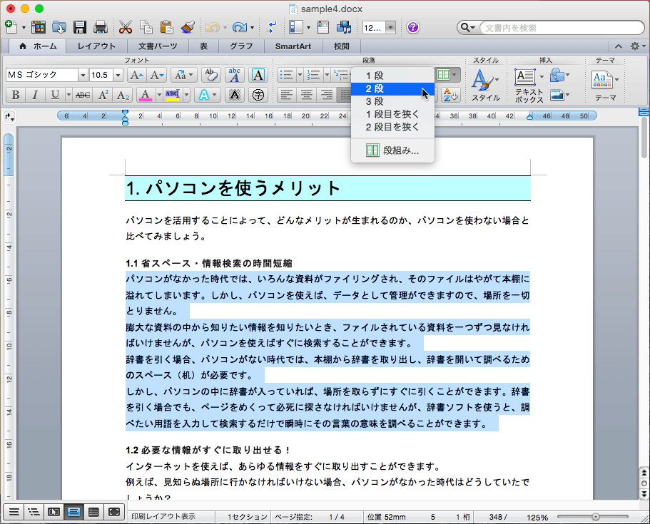Click the Grow font size icon
The image size is (650, 524).
pyautogui.click(x=136, y=75)
